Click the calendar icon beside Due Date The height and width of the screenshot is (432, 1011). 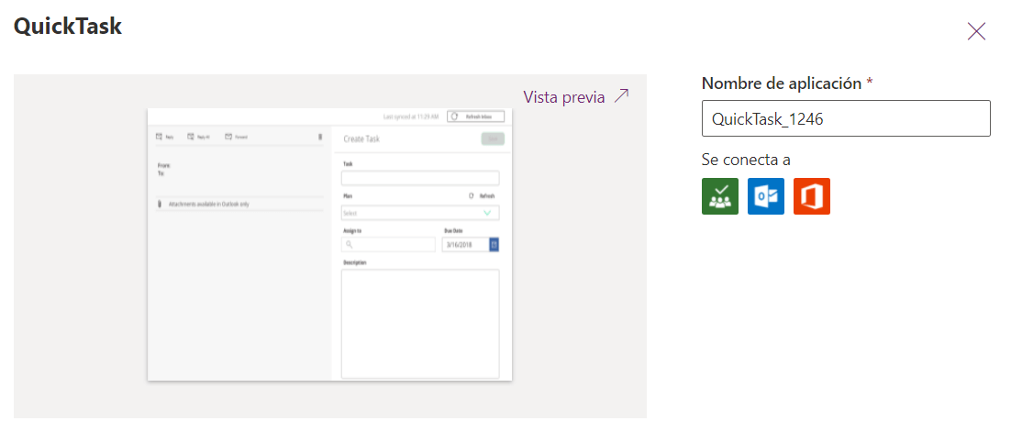tap(494, 245)
